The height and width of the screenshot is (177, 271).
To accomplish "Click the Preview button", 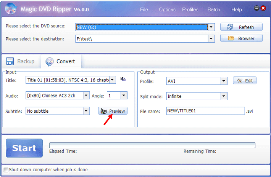I will (x=113, y=111).
